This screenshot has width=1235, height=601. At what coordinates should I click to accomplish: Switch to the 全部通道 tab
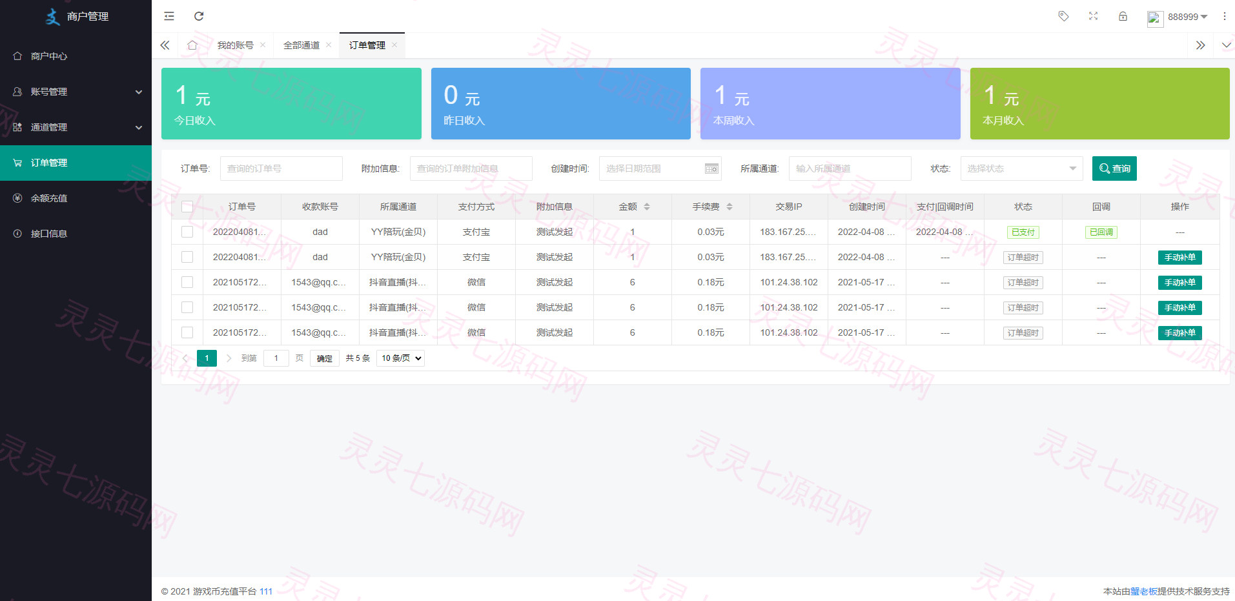point(301,45)
